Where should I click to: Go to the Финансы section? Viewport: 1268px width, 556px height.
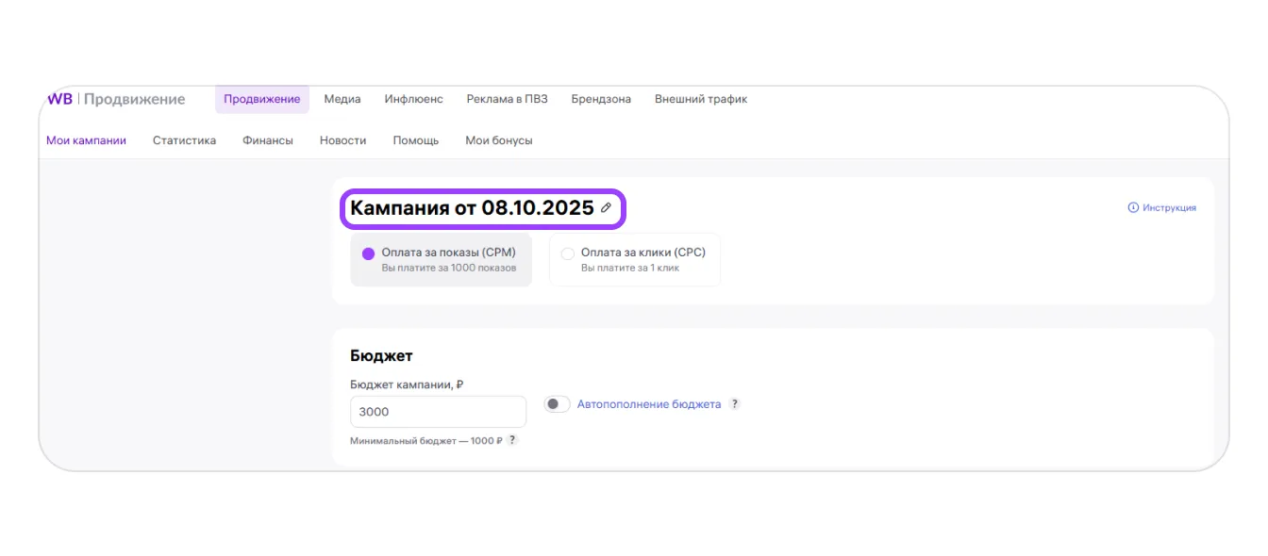[x=267, y=140]
